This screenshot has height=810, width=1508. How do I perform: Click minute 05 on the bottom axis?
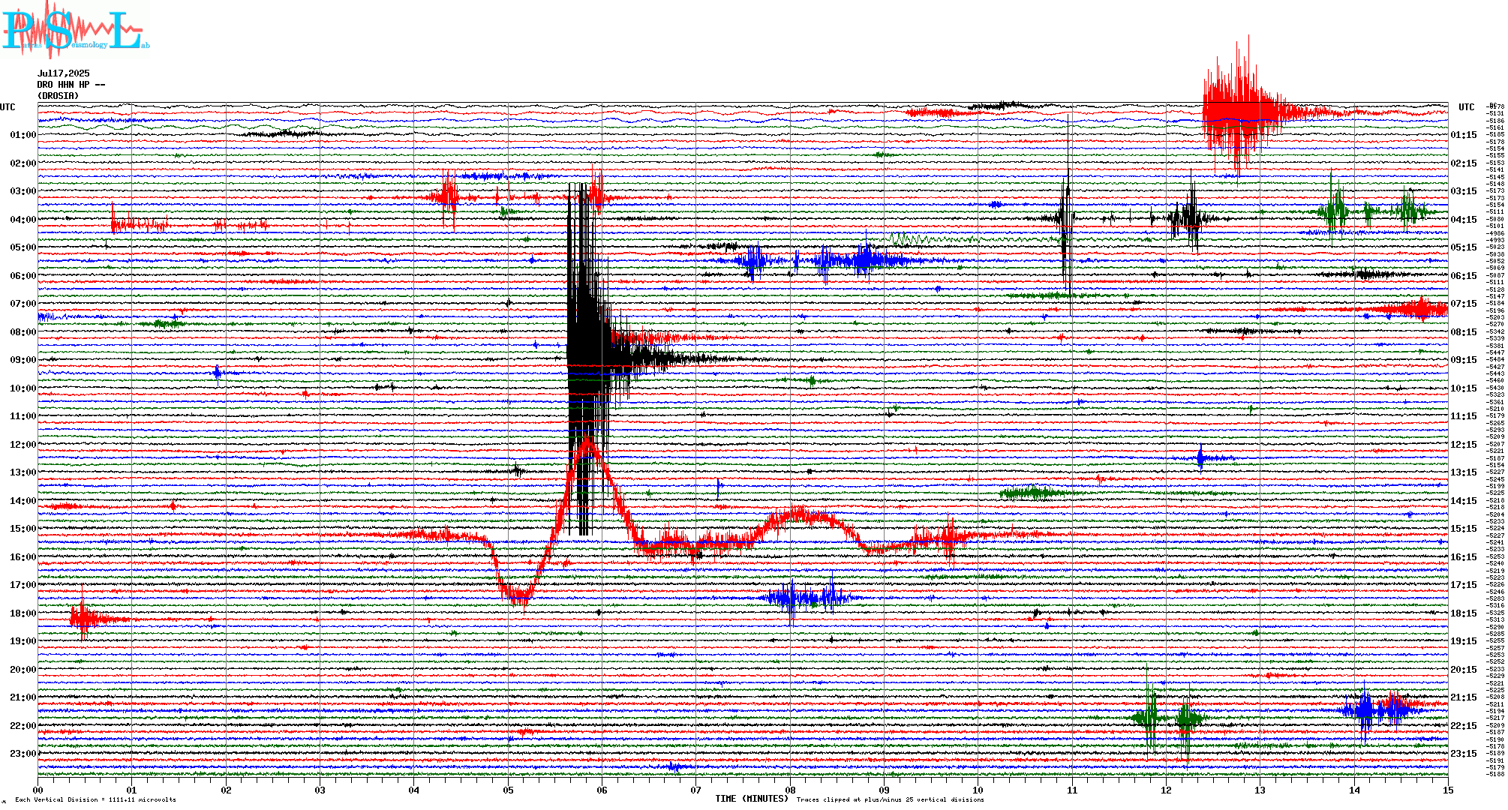508,790
